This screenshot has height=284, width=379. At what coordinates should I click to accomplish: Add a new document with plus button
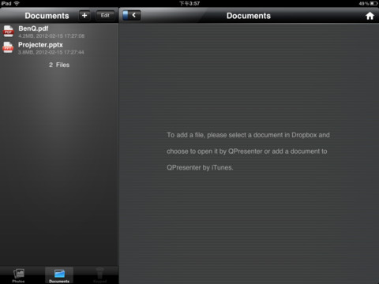(x=84, y=16)
